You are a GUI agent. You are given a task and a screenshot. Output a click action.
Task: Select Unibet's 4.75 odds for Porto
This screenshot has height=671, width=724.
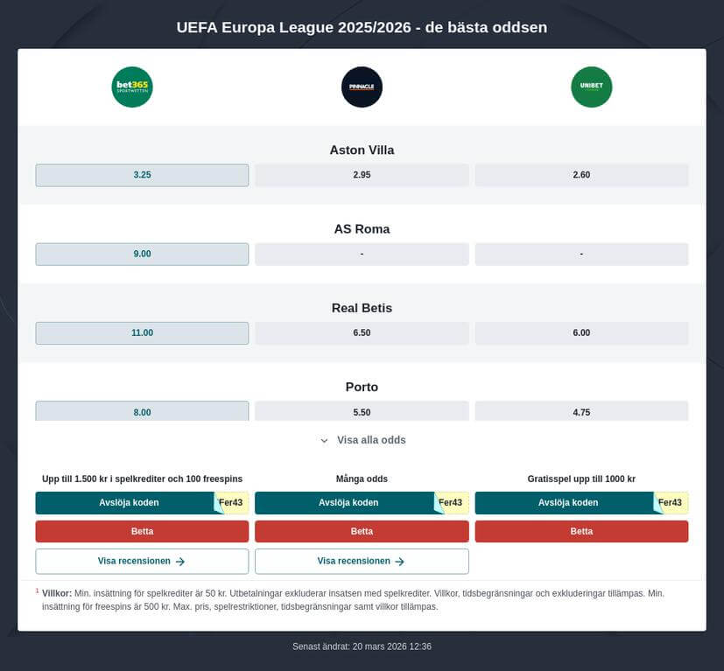coord(581,411)
